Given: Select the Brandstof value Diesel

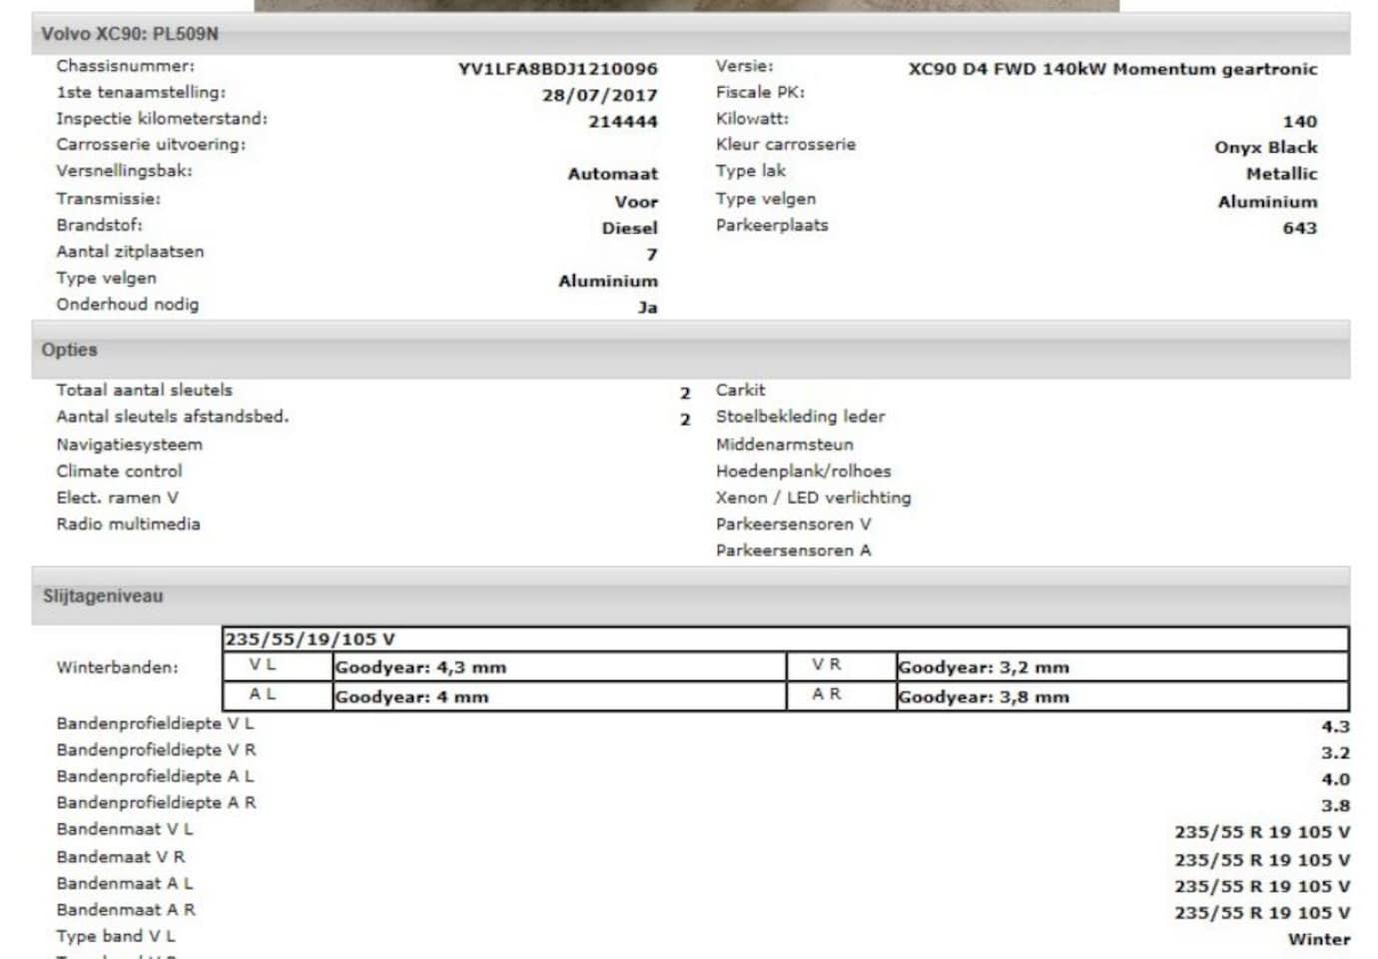Looking at the screenshot, I should (x=629, y=228).
